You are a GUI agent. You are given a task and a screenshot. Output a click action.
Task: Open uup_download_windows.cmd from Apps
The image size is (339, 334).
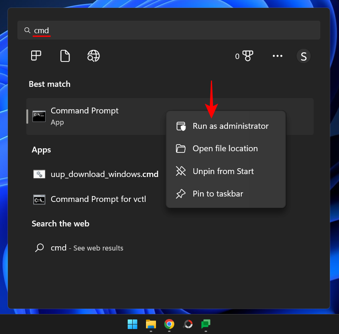click(x=104, y=174)
